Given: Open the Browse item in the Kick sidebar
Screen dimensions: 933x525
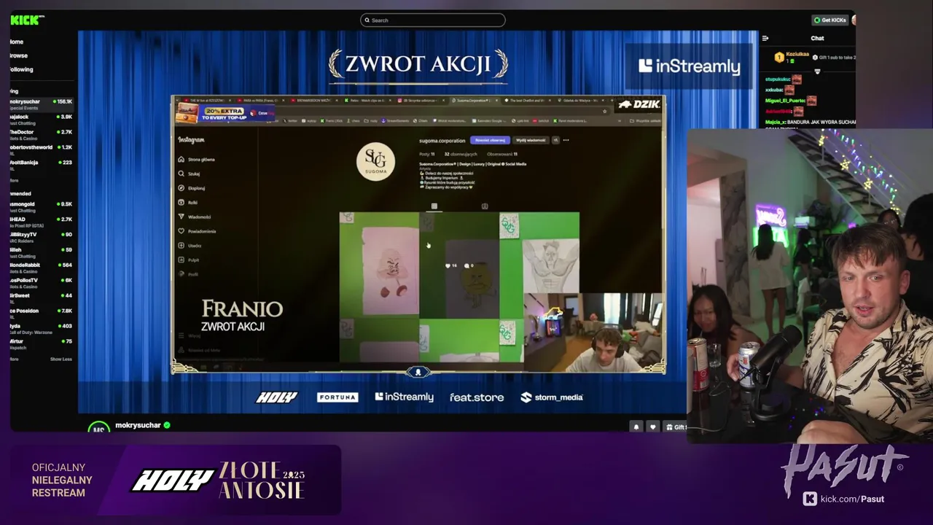Looking at the screenshot, I should (19, 55).
